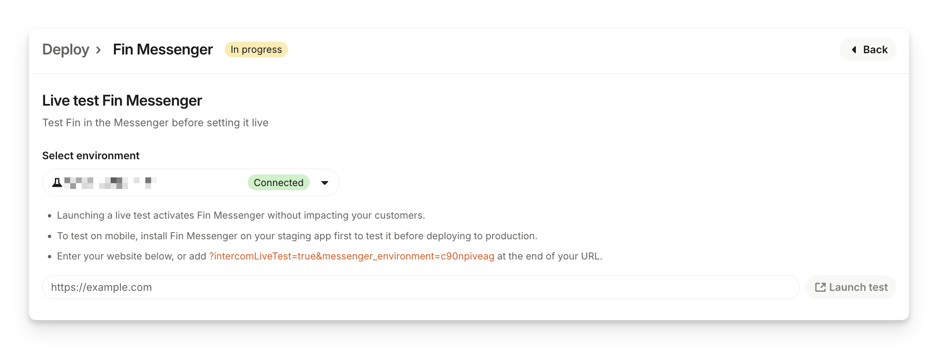Viewport: 938px width, 349px height.
Task: Click the left arrow icon in Back
Action: 854,50
